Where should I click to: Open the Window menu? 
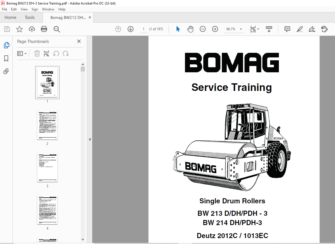click(48, 9)
